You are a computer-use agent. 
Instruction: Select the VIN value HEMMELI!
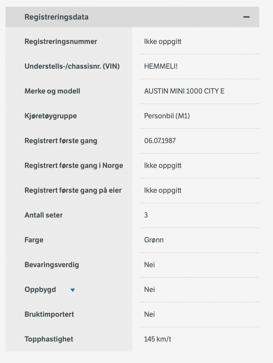[x=161, y=67]
